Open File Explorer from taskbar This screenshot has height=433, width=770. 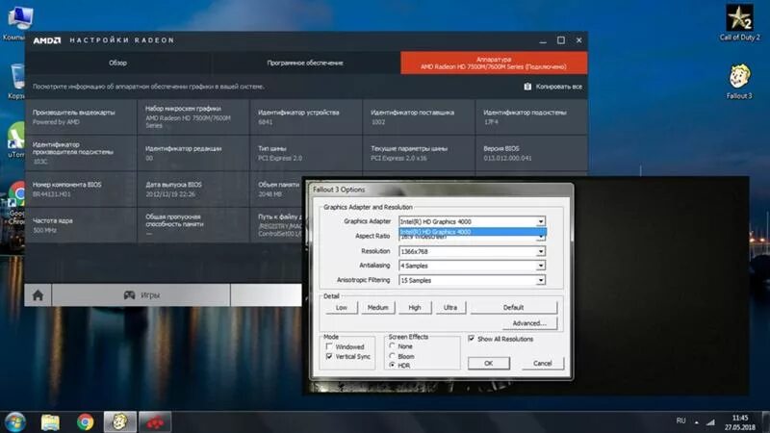click(x=50, y=422)
